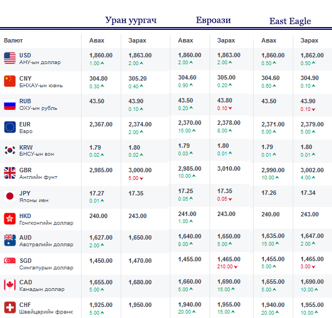Select the East Eagle exchange header

click(290, 22)
